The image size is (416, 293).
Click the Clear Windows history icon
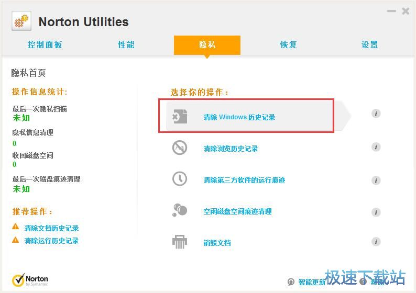[180, 116]
